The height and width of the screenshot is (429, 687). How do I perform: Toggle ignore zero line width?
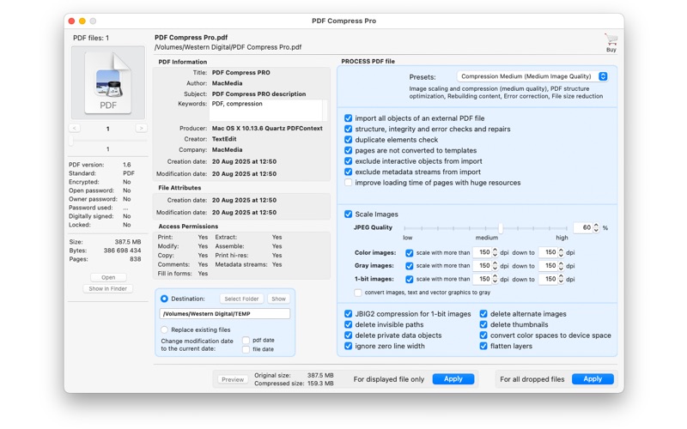tap(349, 346)
